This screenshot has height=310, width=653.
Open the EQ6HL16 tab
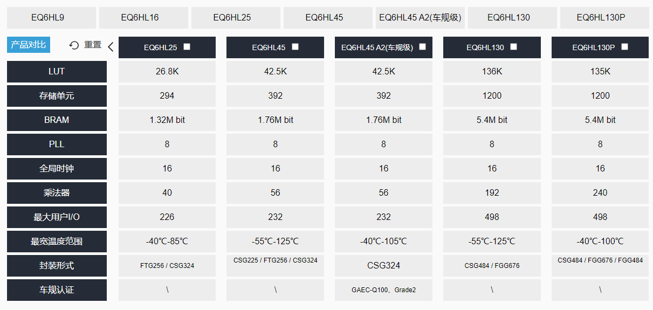[143, 17]
